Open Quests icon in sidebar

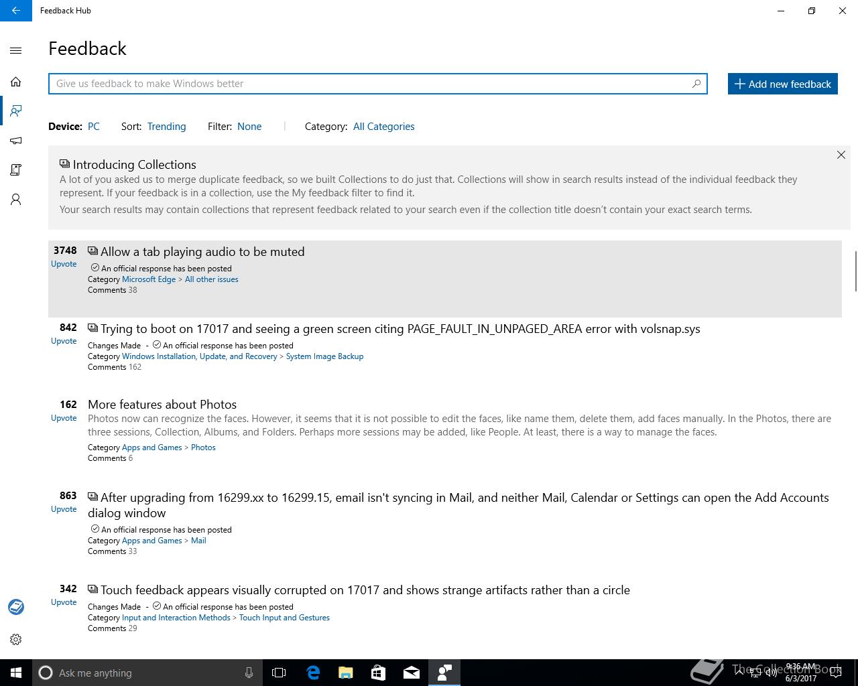pyautogui.click(x=16, y=169)
